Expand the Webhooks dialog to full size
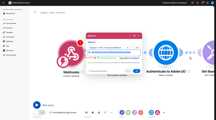The width and height of the screenshot is (216, 120). (130, 36)
